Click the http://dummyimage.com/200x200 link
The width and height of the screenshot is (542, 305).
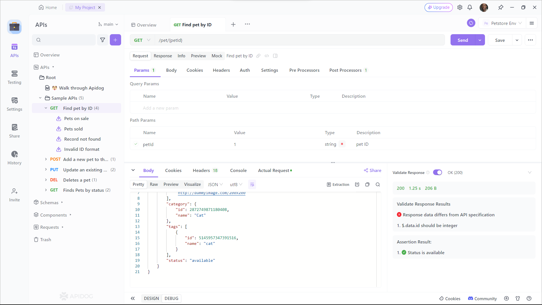211,193
